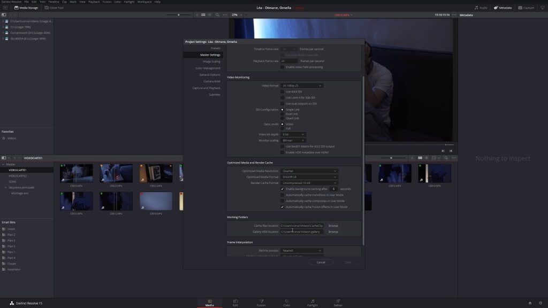The height and width of the screenshot is (308, 548).
Task: Expand the C:\ drive in media storage
Action: coord(3,27)
